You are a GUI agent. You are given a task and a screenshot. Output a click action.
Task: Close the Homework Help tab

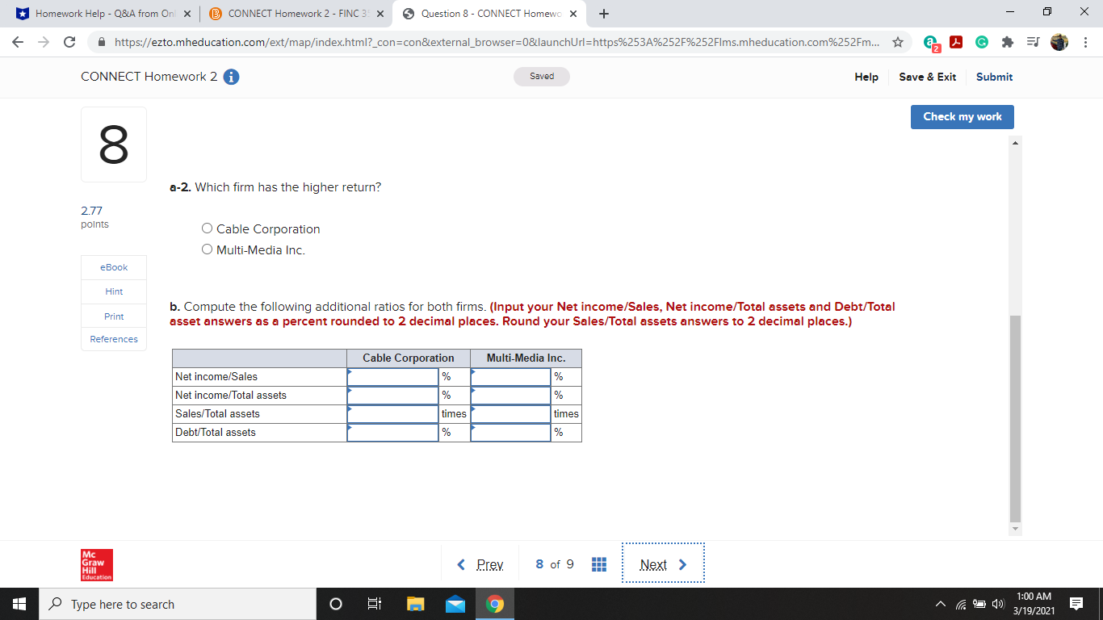click(x=187, y=14)
